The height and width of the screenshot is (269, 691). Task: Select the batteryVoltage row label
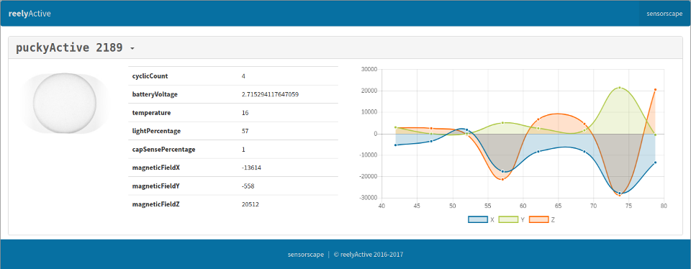pos(155,95)
